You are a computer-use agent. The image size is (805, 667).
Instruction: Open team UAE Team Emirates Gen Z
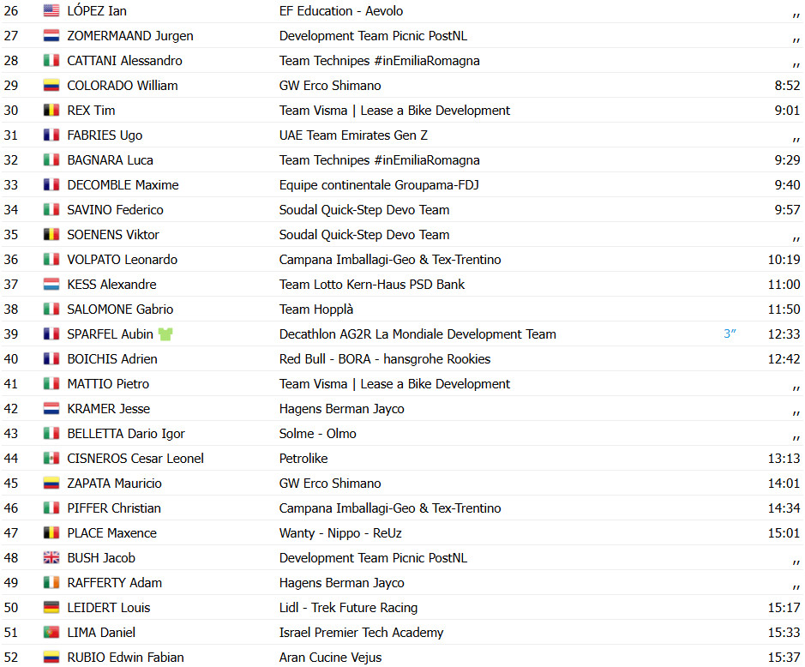pos(353,135)
